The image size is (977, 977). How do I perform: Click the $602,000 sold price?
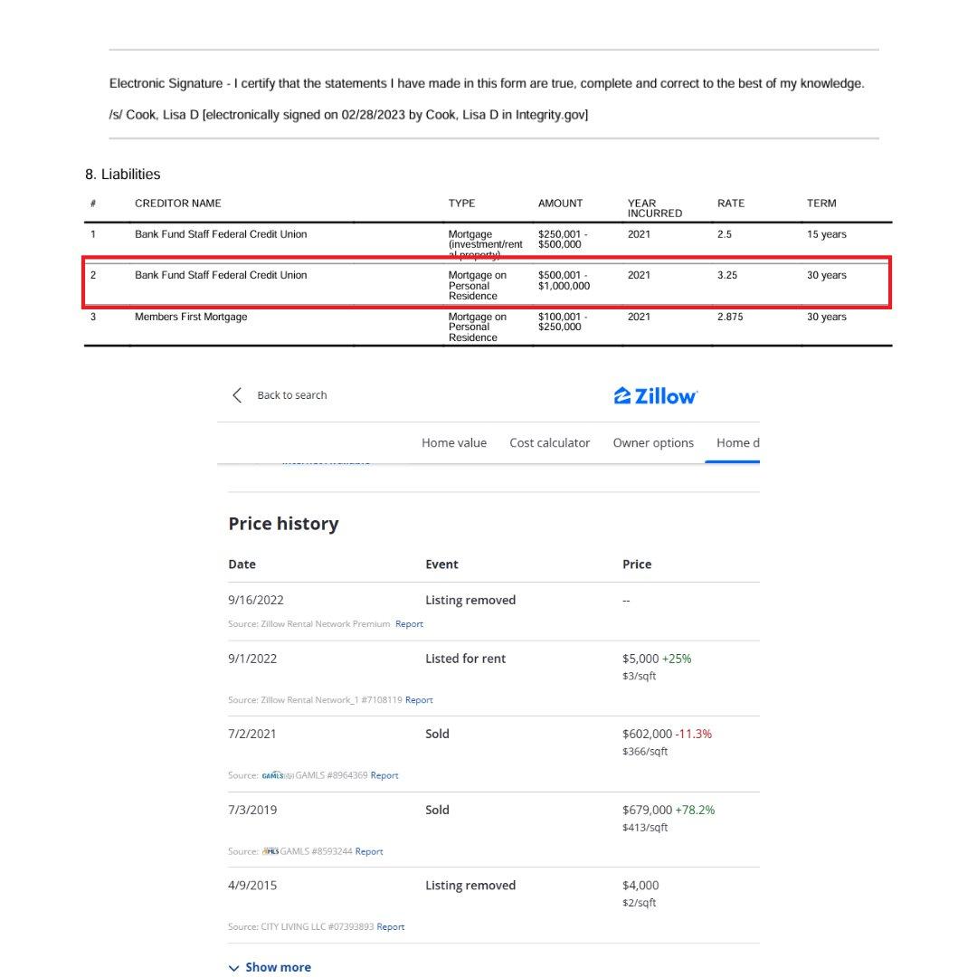click(647, 734)
